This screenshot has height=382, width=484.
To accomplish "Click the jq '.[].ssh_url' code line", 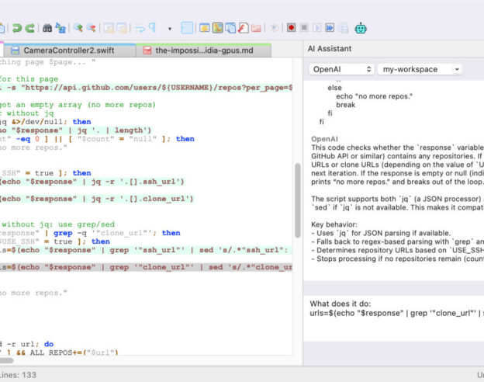I will click(x=92, y=182).
